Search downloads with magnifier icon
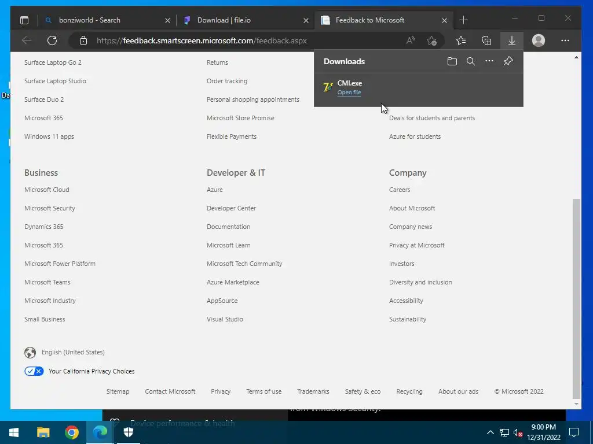The width and height of the screenshot is (593, 444). pyautogui.click(x=470, y=61)
